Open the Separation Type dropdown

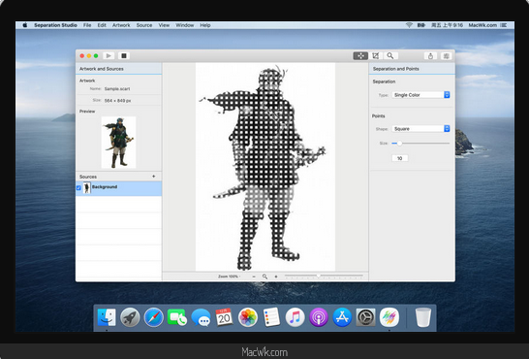coord(420,95)
